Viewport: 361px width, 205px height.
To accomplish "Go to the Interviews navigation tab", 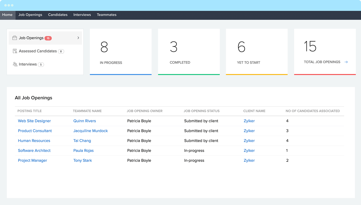I will (x=82, y=15).
